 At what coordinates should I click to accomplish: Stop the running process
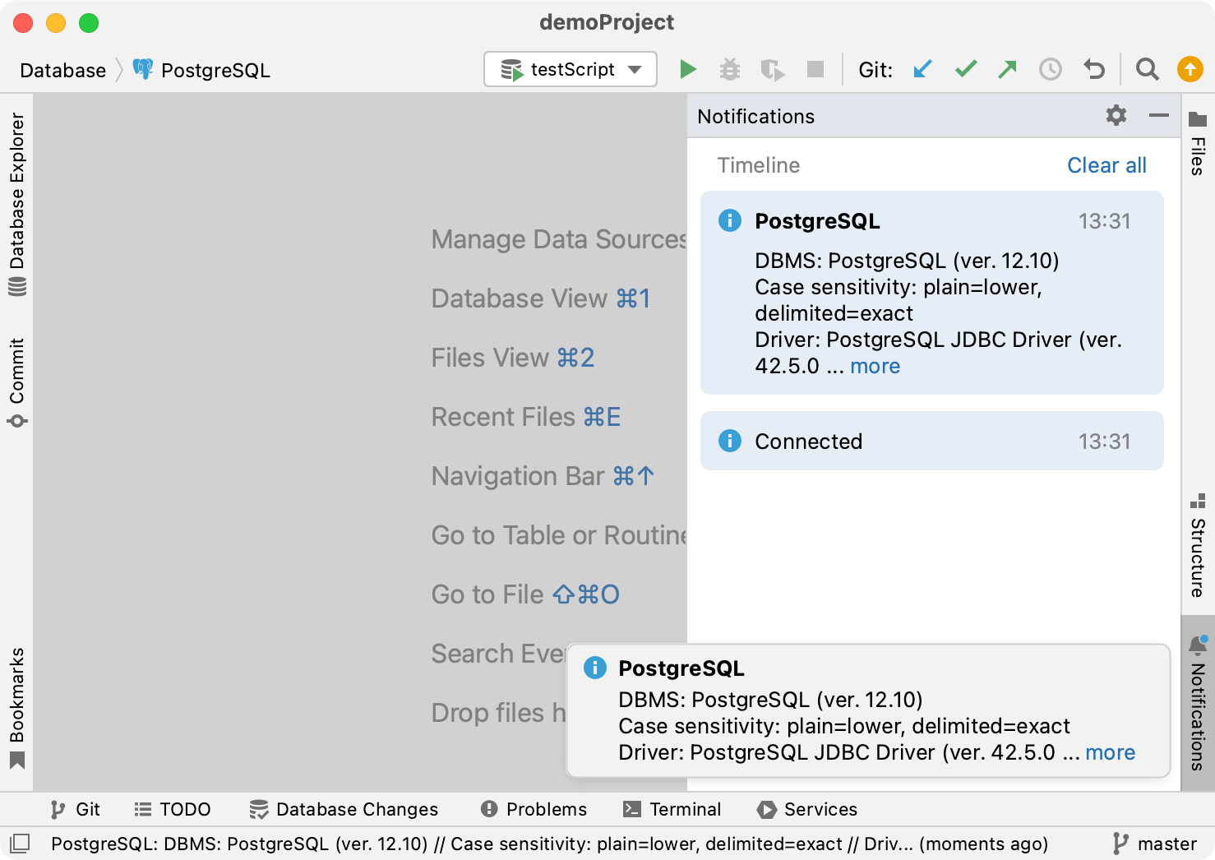(x=815, y=69)
